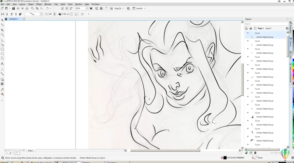Click the black fill color swatch in status bar
The height and width of the screenshot is (163, 294).
click(225, 158)
